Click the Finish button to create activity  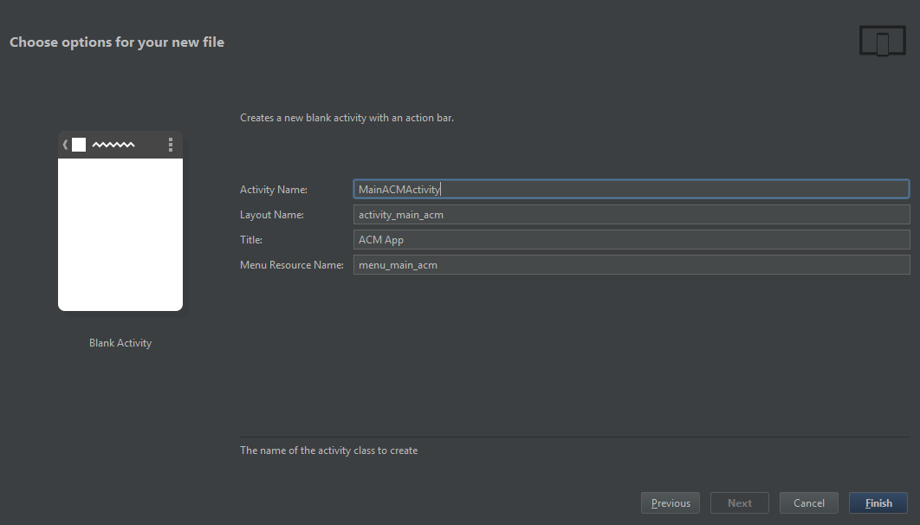(878, 502)
